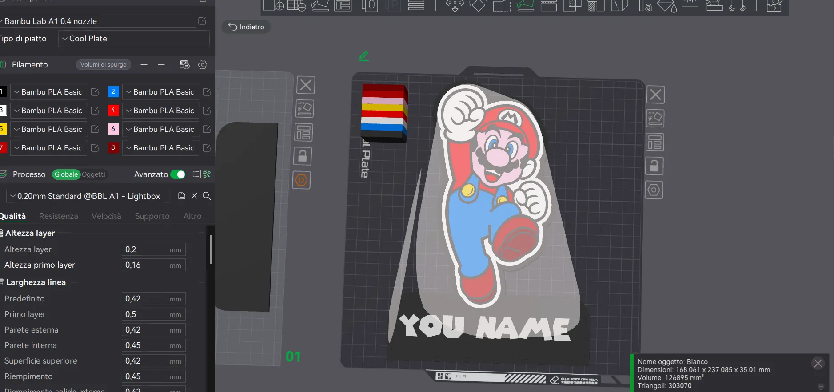Select the Seam painting tool
The height and width of the screenshot is (392, 834).
[619, 5]
